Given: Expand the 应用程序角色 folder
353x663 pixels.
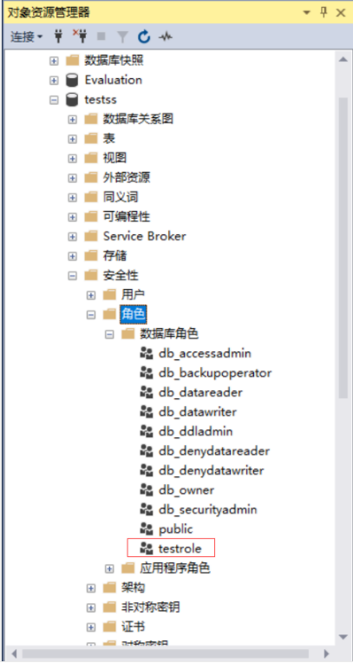Looking at the screenshot, I should pos(109,568).
